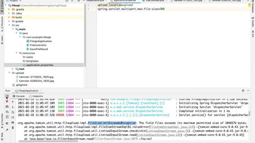Jump down the stack trace with the down arrow
This screenshot has width=255, height=143.
click(x=13, y=107)
